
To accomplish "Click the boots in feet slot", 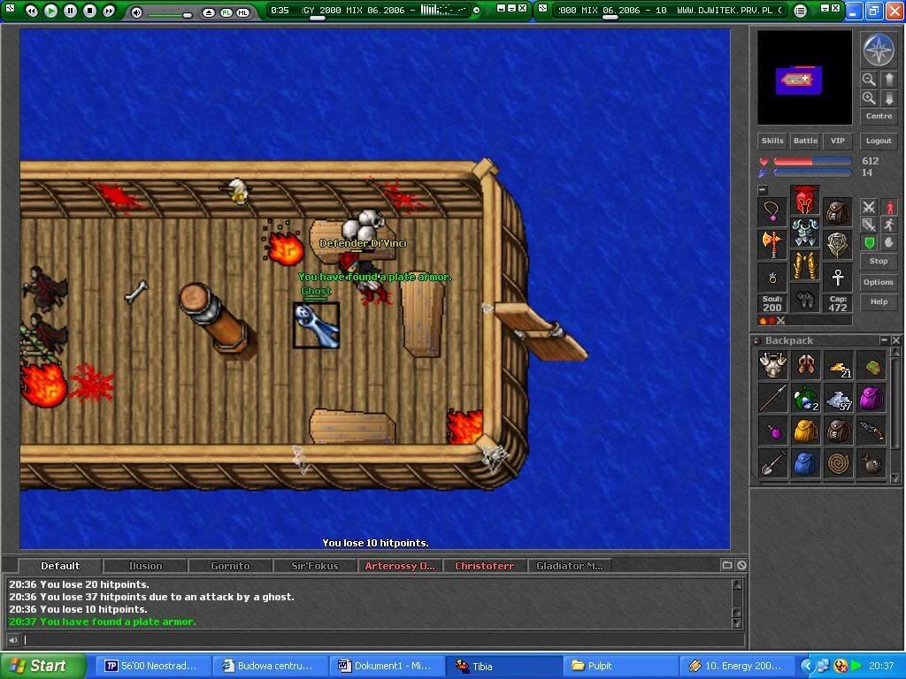I will point(805,298).
